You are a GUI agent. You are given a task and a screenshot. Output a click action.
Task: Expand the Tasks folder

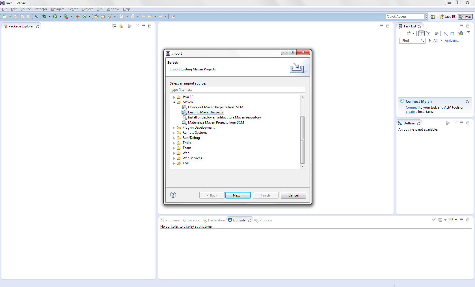tap(174, 143)
